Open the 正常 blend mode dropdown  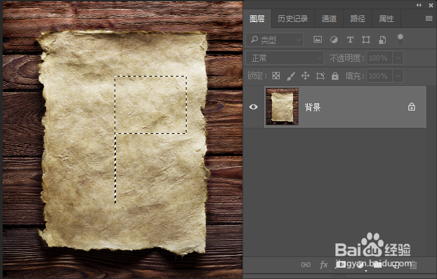[285, 58]
